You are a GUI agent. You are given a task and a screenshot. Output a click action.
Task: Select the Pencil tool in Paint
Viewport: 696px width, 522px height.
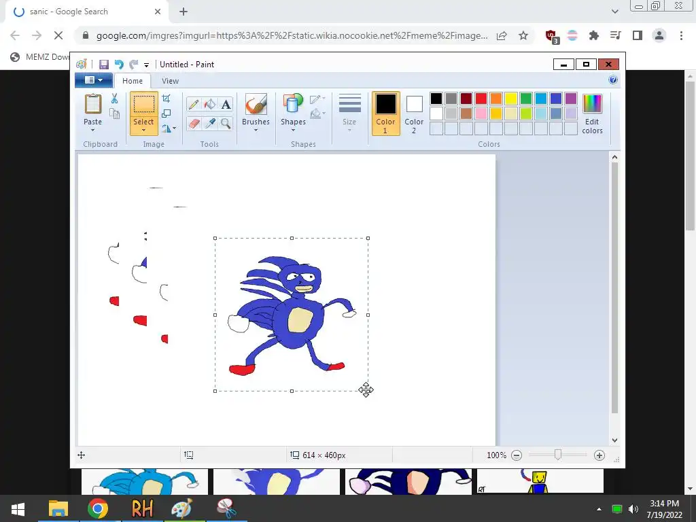pos(194,104)
